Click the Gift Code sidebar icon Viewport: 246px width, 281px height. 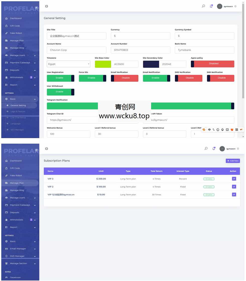click(x=6, y=26)
